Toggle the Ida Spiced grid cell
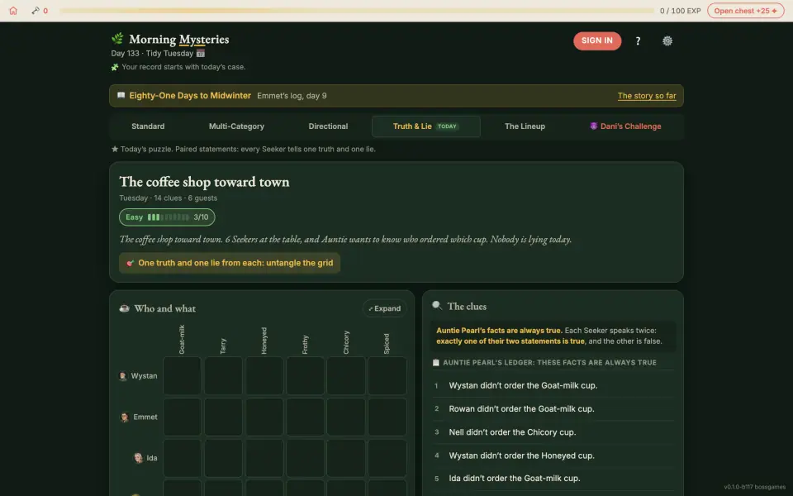This screenshot has width=793, height=496. (x=387, y=457)
